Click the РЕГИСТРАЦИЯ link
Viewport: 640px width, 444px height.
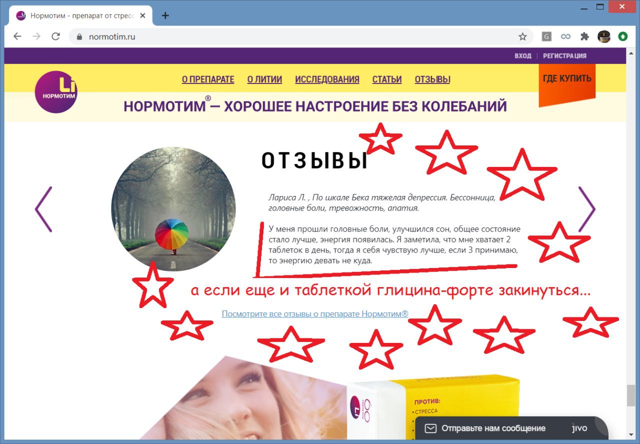(x=565, y=56)
